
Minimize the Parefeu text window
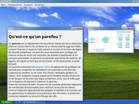[x=72, y=29]
